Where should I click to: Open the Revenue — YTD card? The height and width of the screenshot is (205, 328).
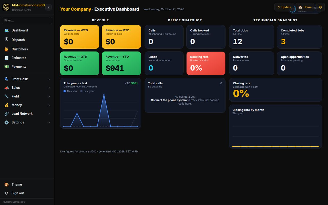point(121,63)
